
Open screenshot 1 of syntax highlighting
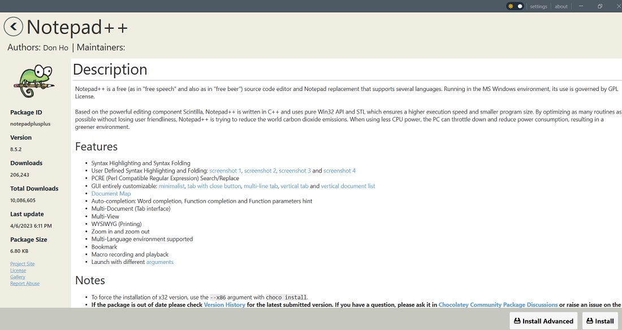click(225, 170)
